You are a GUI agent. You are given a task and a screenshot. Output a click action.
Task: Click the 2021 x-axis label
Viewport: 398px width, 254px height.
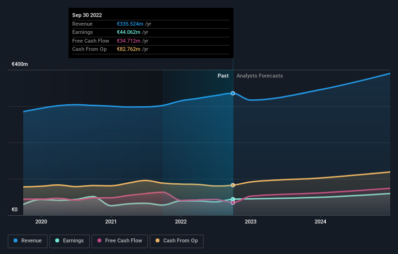pyautogui.click(x=111, y=222)
